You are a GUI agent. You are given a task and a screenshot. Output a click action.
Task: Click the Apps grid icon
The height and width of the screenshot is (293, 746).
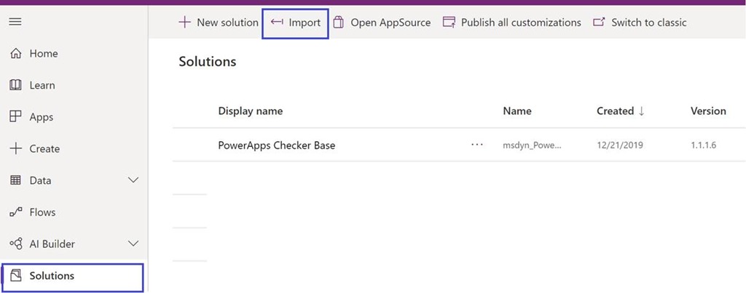pos(15,117)
